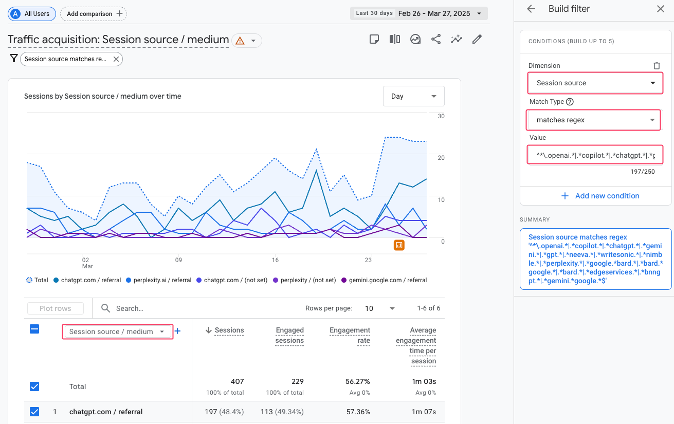Select the All Users segment chip
The width and height of the screenshot is (674, 424).
click(x=31, y=14)
